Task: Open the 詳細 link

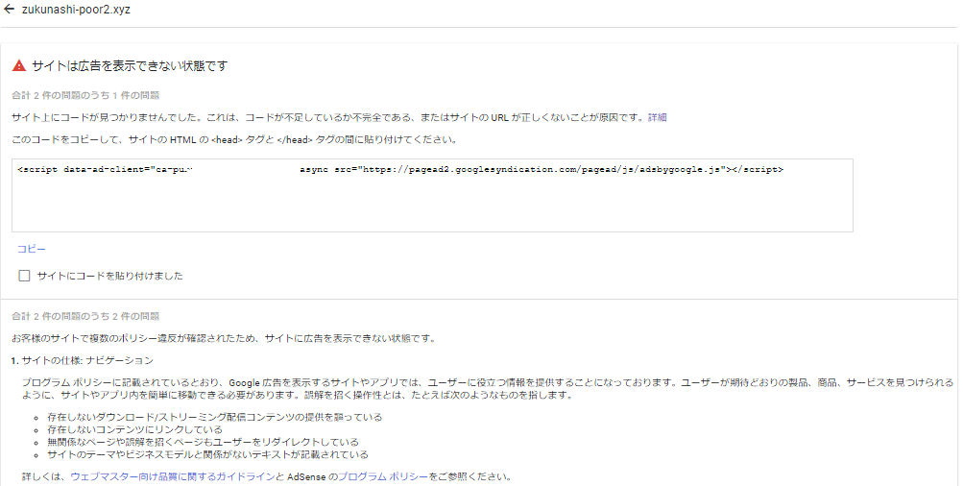Action: pos(657,117)
